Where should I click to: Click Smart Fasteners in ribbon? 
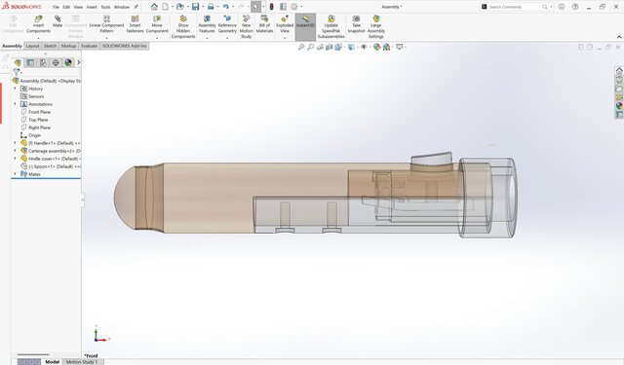click(x=135, y=24)
